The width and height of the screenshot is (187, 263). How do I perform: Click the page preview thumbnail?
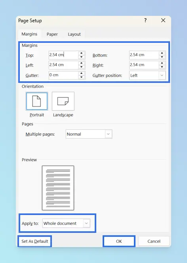click(x=58, y=188)
